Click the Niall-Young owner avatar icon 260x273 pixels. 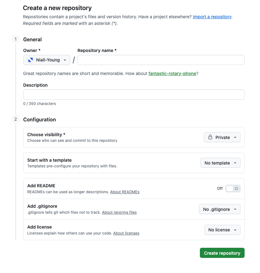point(31,60)
